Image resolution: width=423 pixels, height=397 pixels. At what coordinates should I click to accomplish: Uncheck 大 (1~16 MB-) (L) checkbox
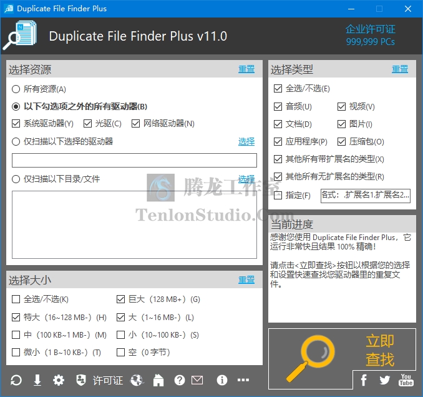tap(120, 317)
